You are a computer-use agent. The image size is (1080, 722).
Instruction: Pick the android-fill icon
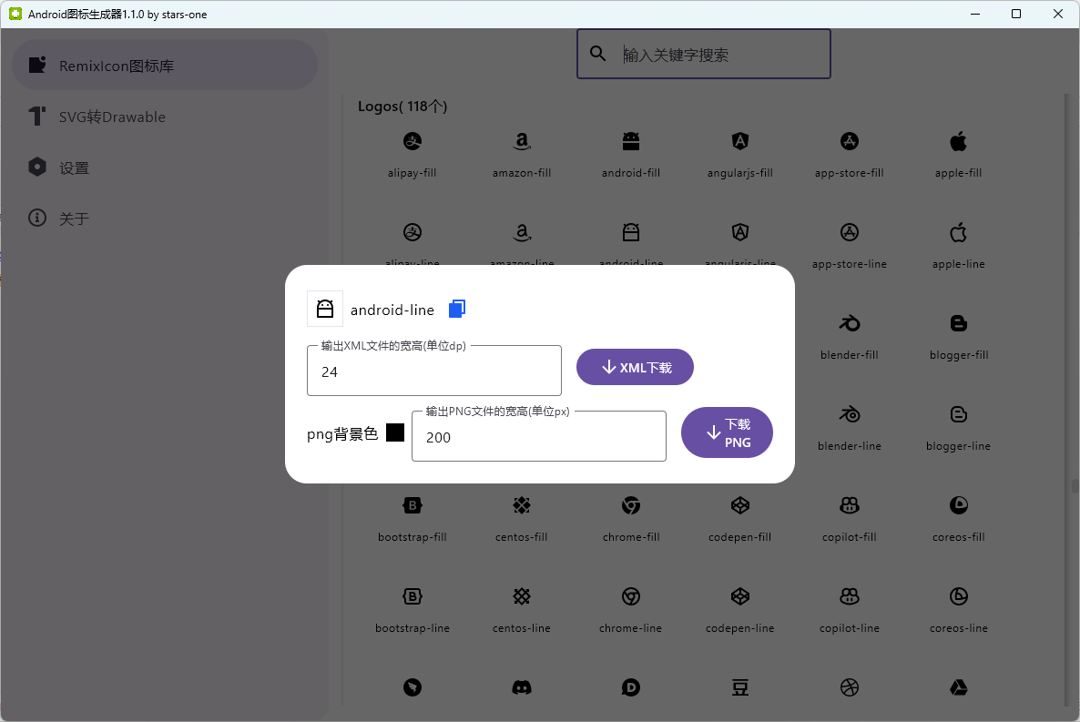click(x=631, y=141)
